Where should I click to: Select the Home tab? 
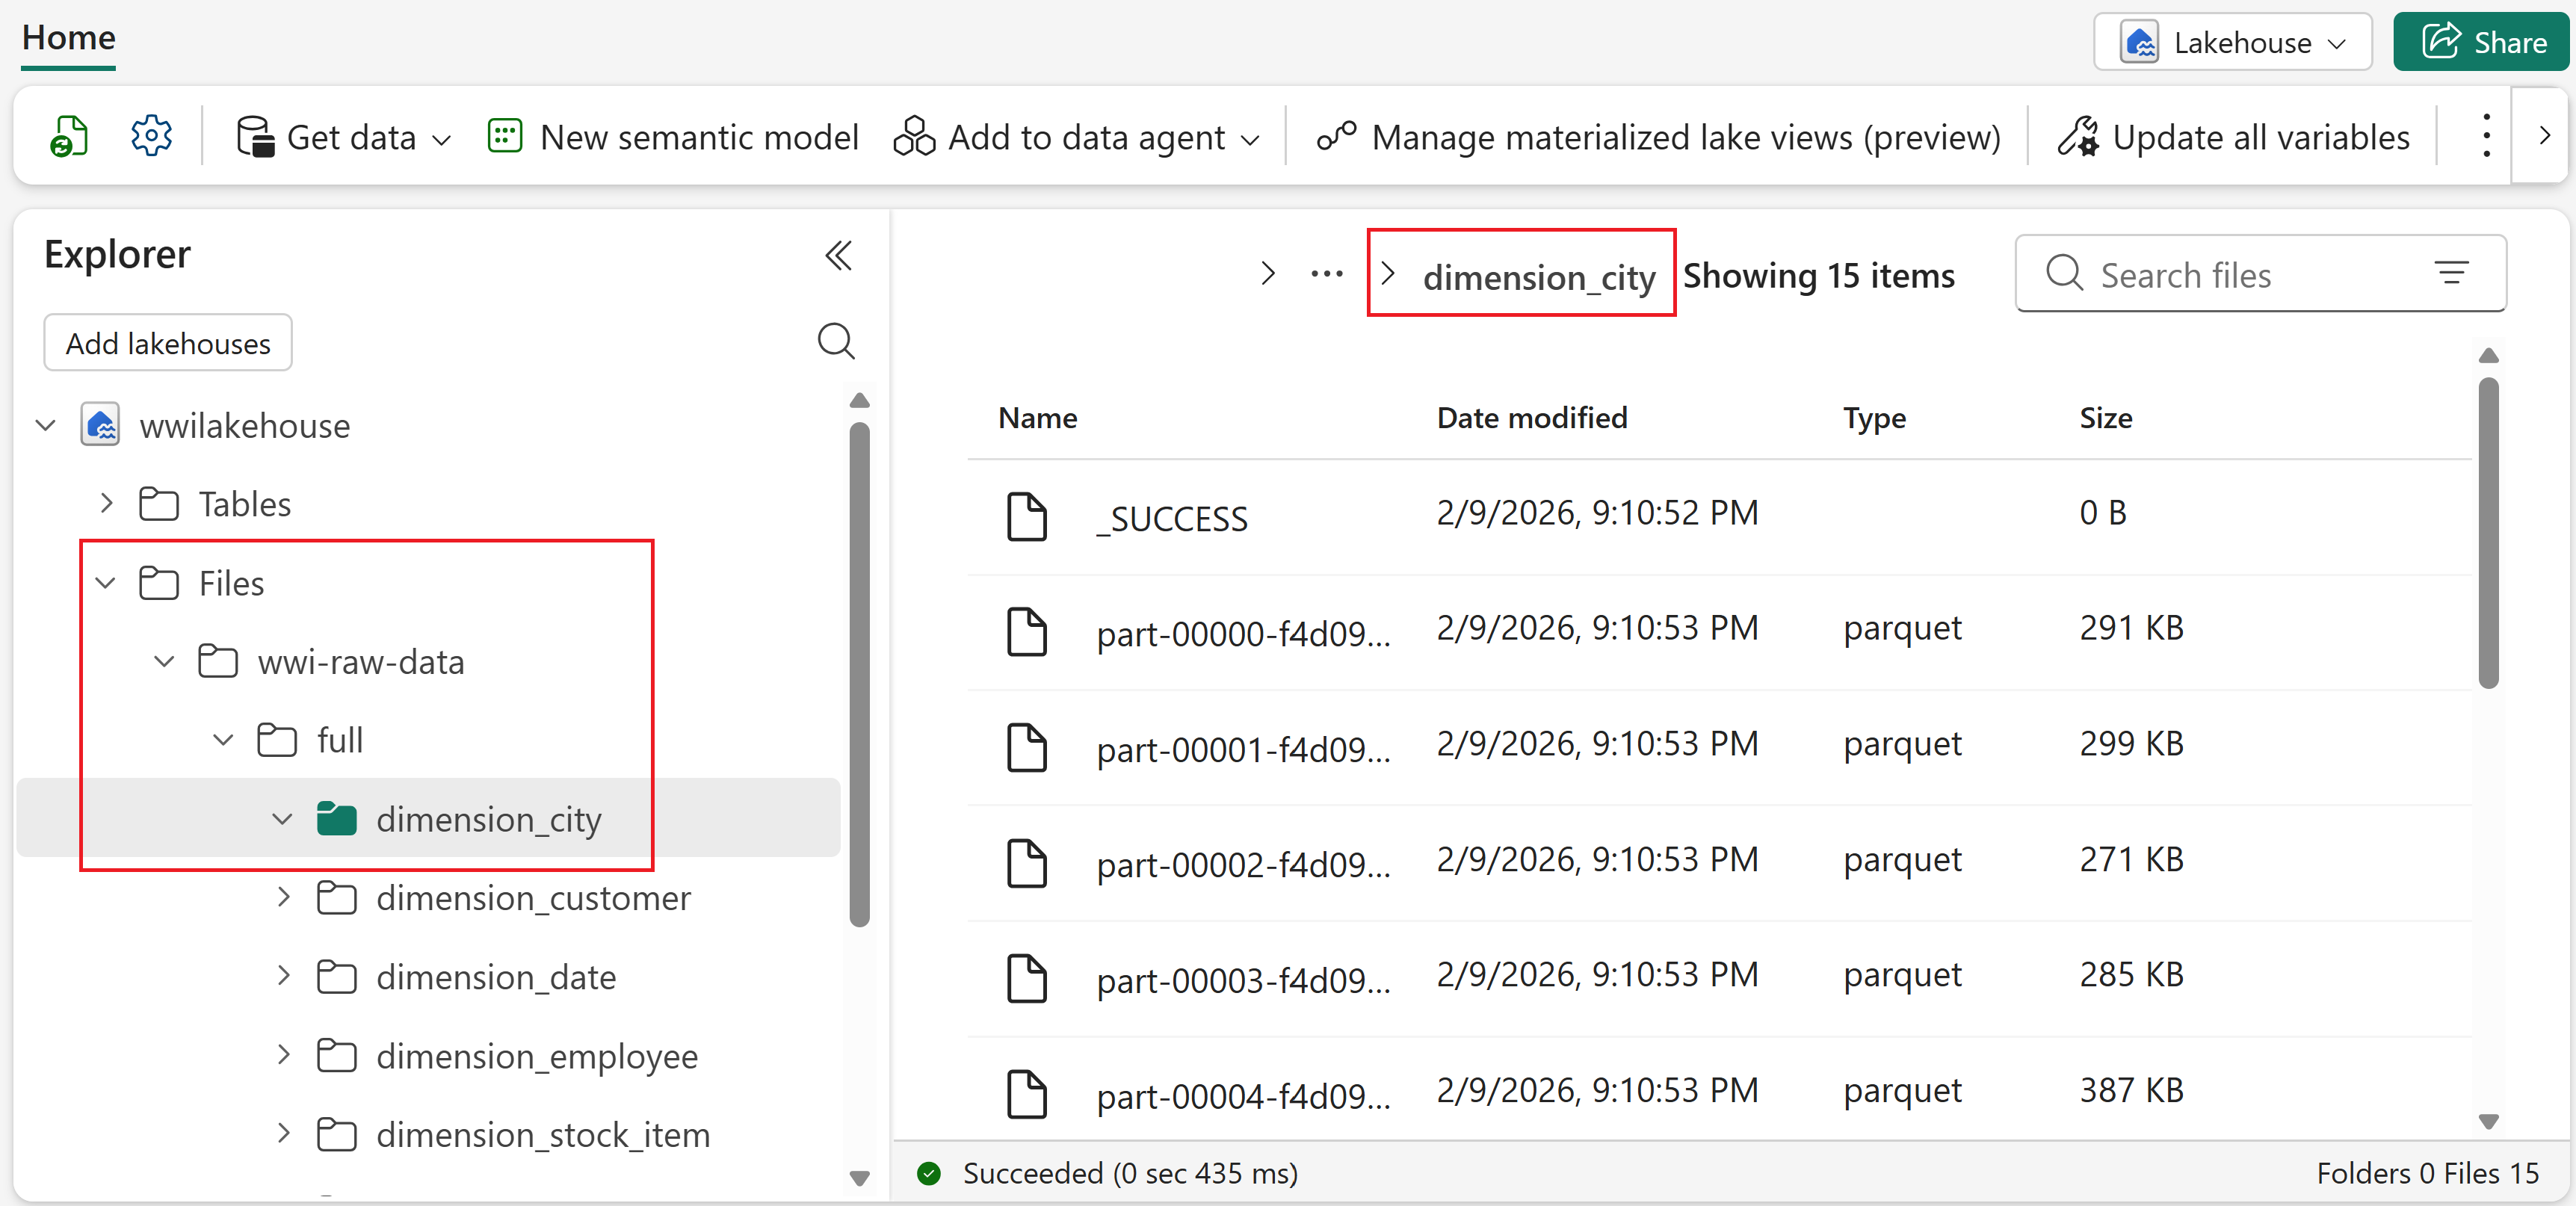[68, 38]
